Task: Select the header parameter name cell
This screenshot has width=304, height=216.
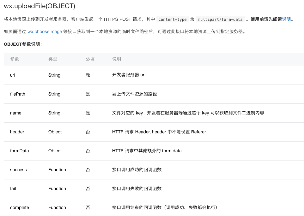Action: click(x=17, y=132)
